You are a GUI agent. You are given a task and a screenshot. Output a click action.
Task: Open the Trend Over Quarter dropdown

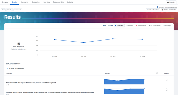(153, 10)
